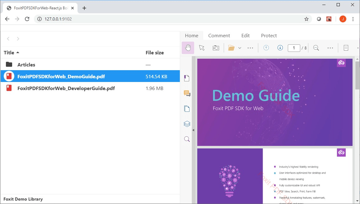Activate the snapshot camera tool
This screenshot has width=360, height=204.
coord(216,48)
